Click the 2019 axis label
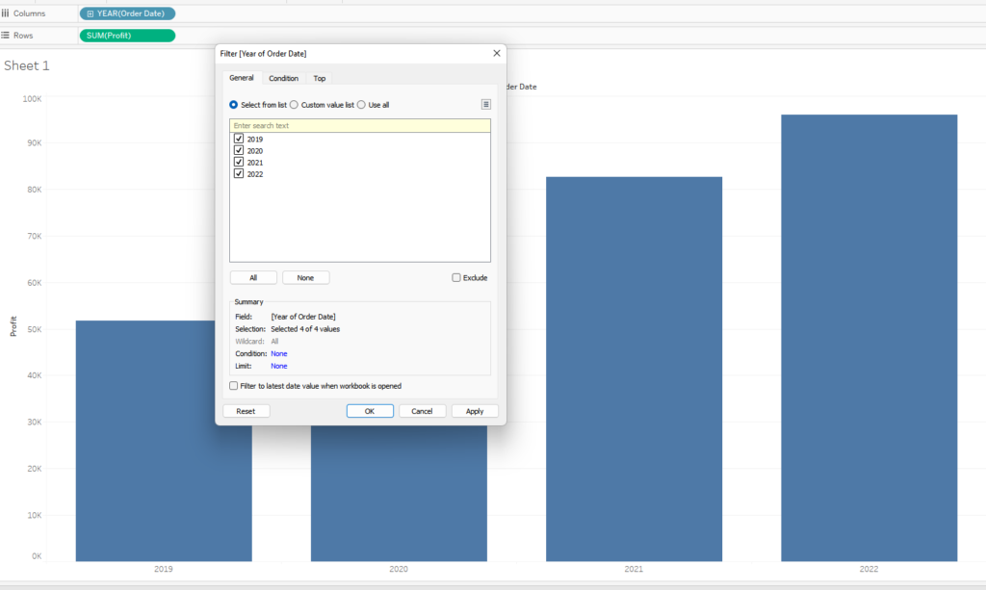The height and width of the screenshot is (590, 986). [x=164, y=569]
